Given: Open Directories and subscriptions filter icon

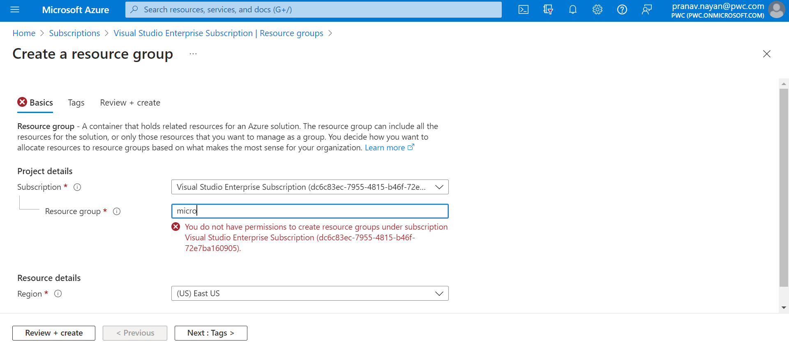Looking at the screenshot, I should point(548,9).
